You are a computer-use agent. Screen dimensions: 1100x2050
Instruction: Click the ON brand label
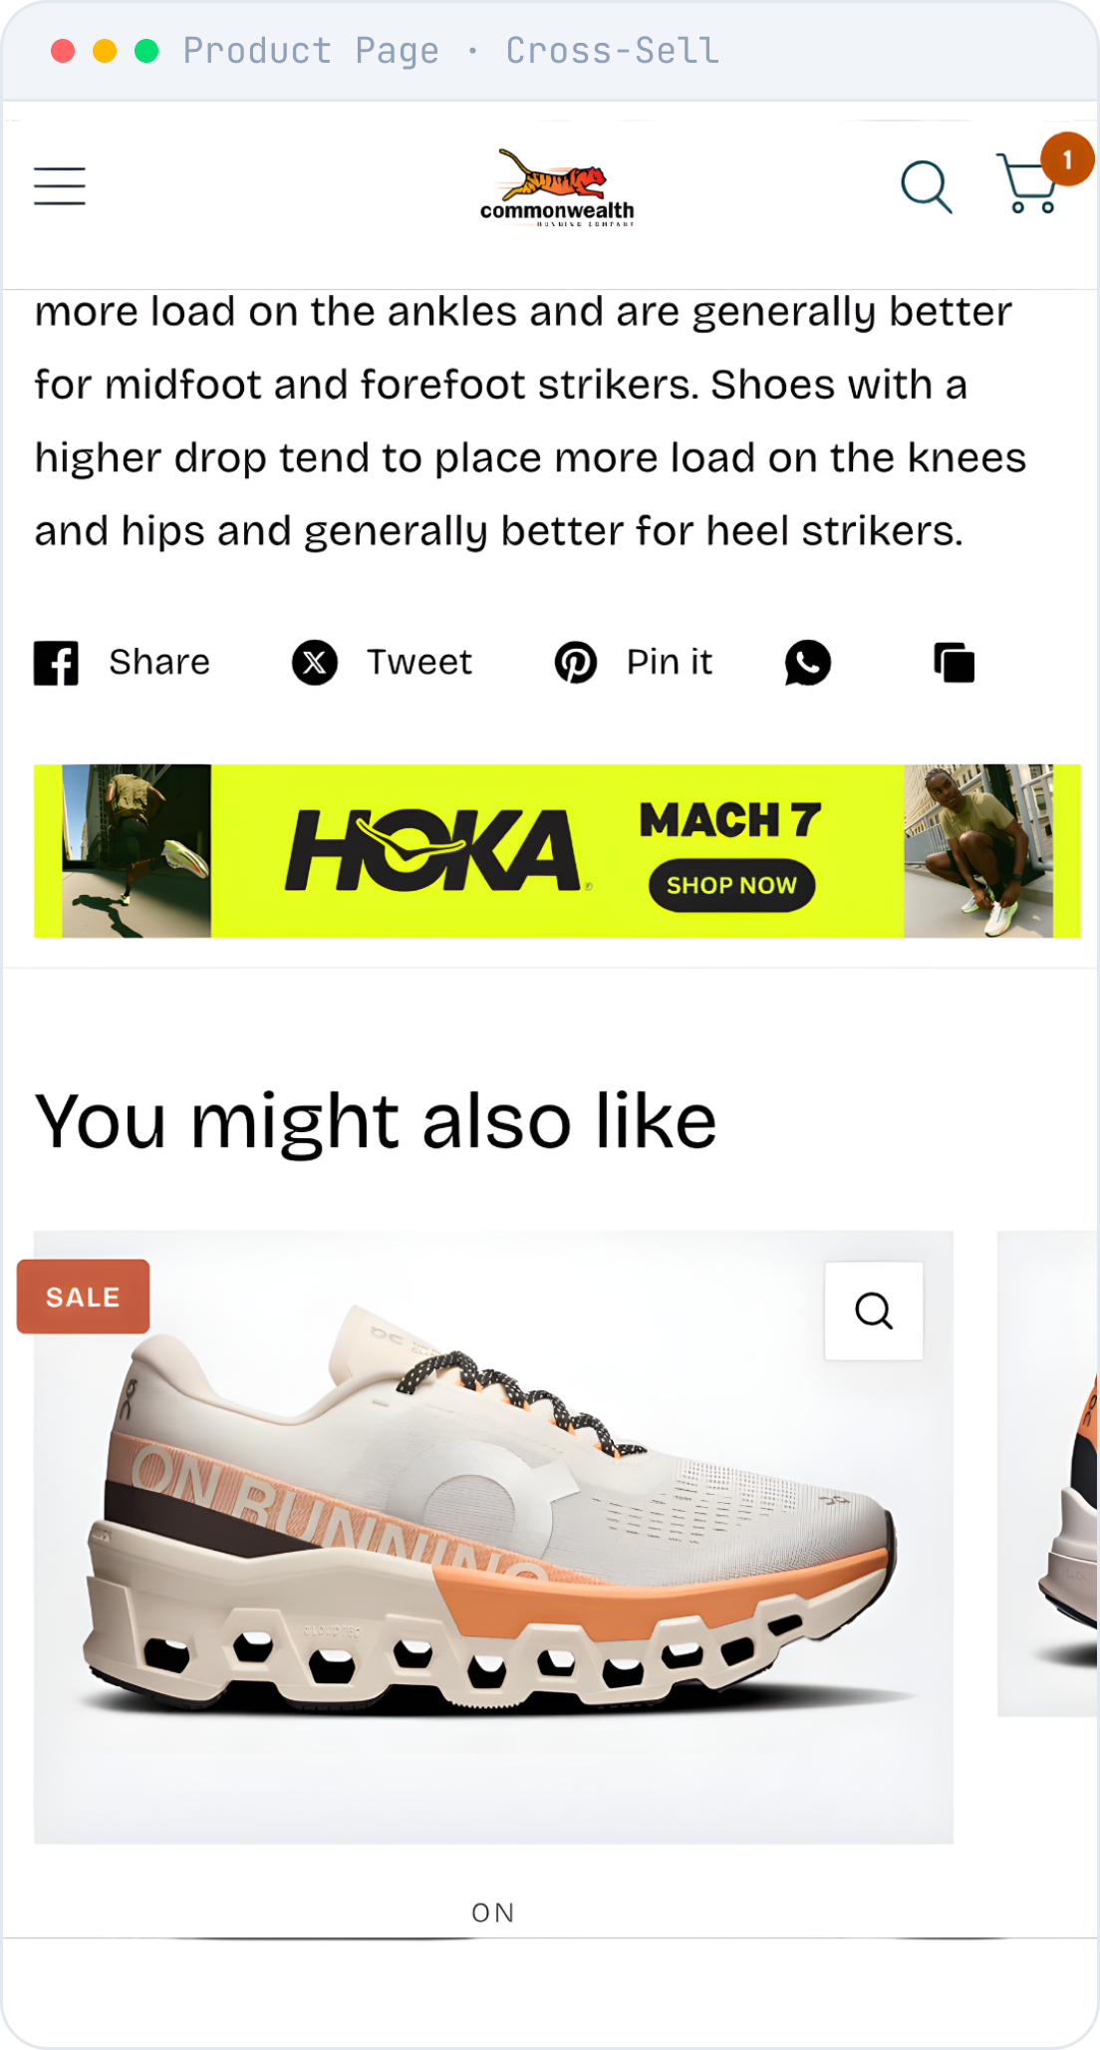(x=493, y=1912)
